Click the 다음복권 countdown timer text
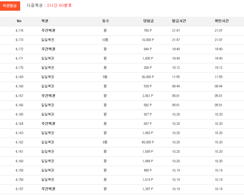 [x=49, y=6]
